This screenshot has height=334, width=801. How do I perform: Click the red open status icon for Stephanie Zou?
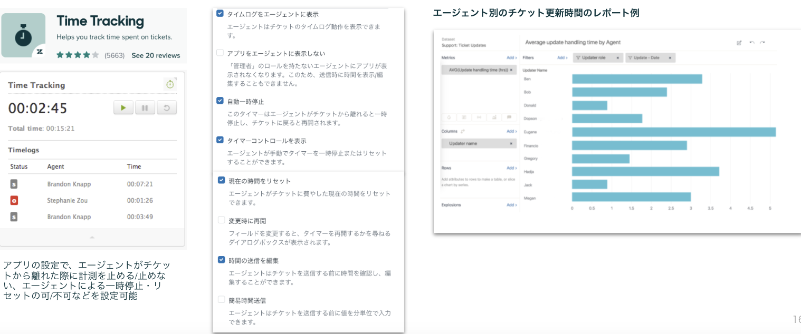coord(14,200)
